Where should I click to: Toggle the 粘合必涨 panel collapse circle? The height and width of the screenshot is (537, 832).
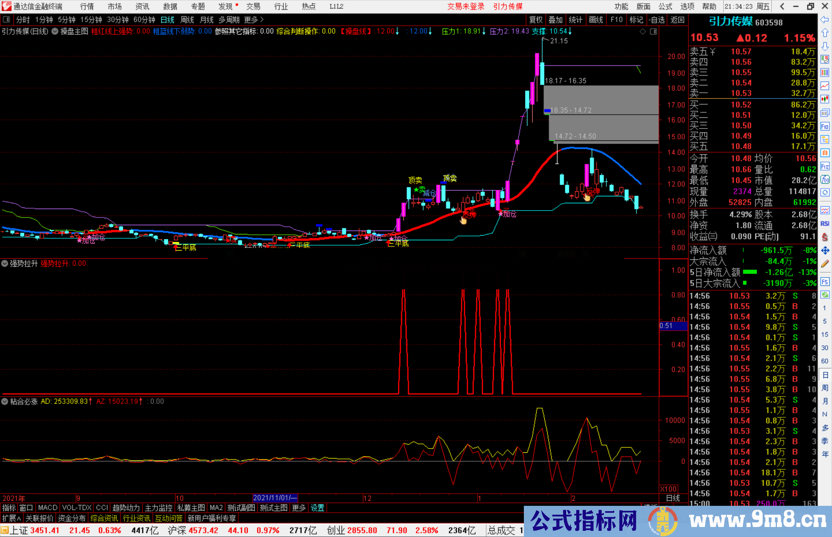pos(5,401)
